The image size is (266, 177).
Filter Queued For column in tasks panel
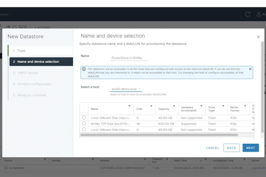[x=167, y=159]
